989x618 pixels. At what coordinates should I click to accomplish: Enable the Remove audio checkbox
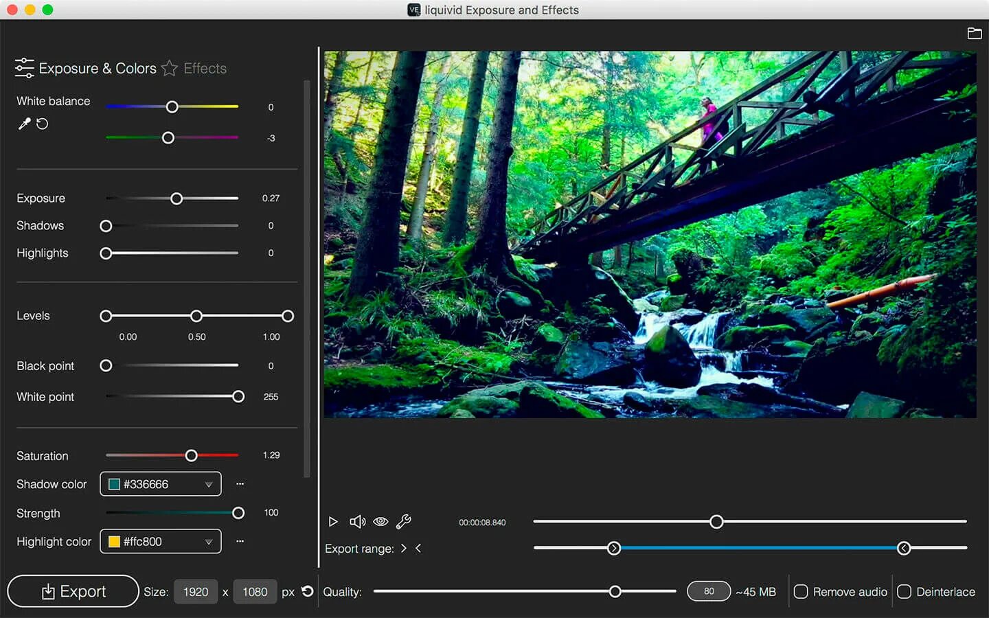point(801,591)
